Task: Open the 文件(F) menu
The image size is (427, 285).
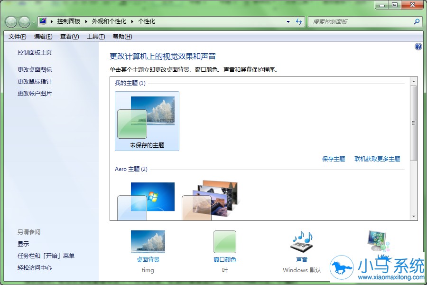Action: 17,37
